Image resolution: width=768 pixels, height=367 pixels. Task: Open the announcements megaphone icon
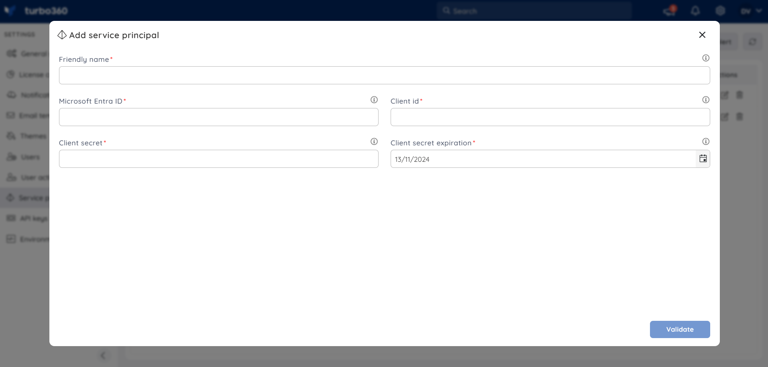tap(669, 11)
